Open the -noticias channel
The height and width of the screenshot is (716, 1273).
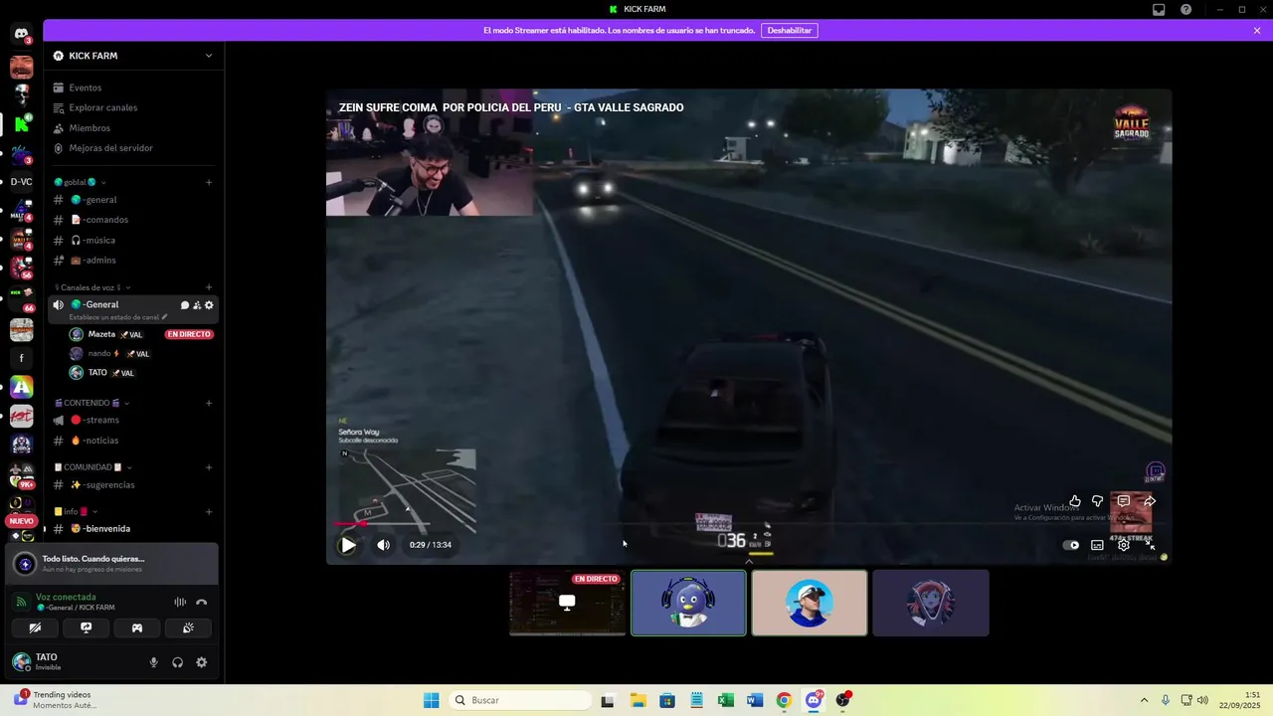(131, 441)
